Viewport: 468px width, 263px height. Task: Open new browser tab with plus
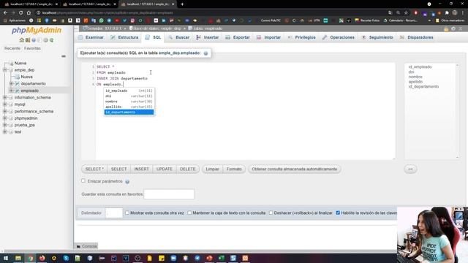click(x=182, y=4)
